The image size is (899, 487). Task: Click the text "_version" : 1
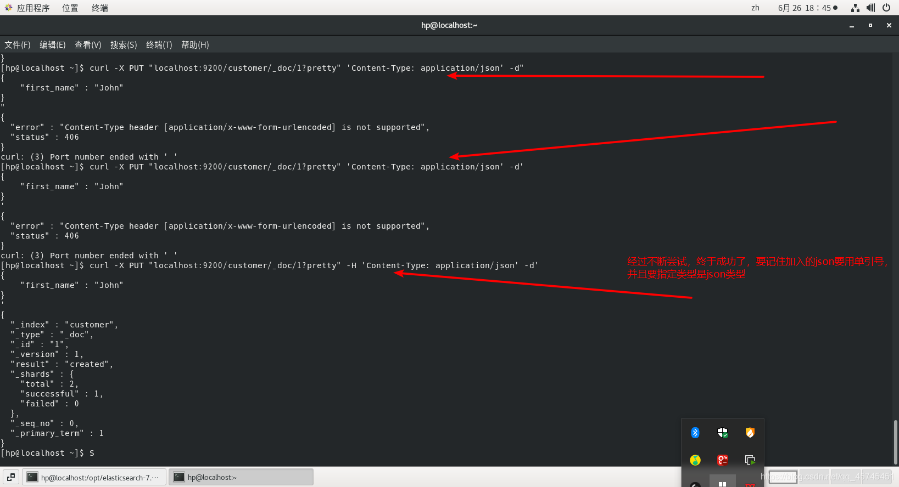coord(47,354)
